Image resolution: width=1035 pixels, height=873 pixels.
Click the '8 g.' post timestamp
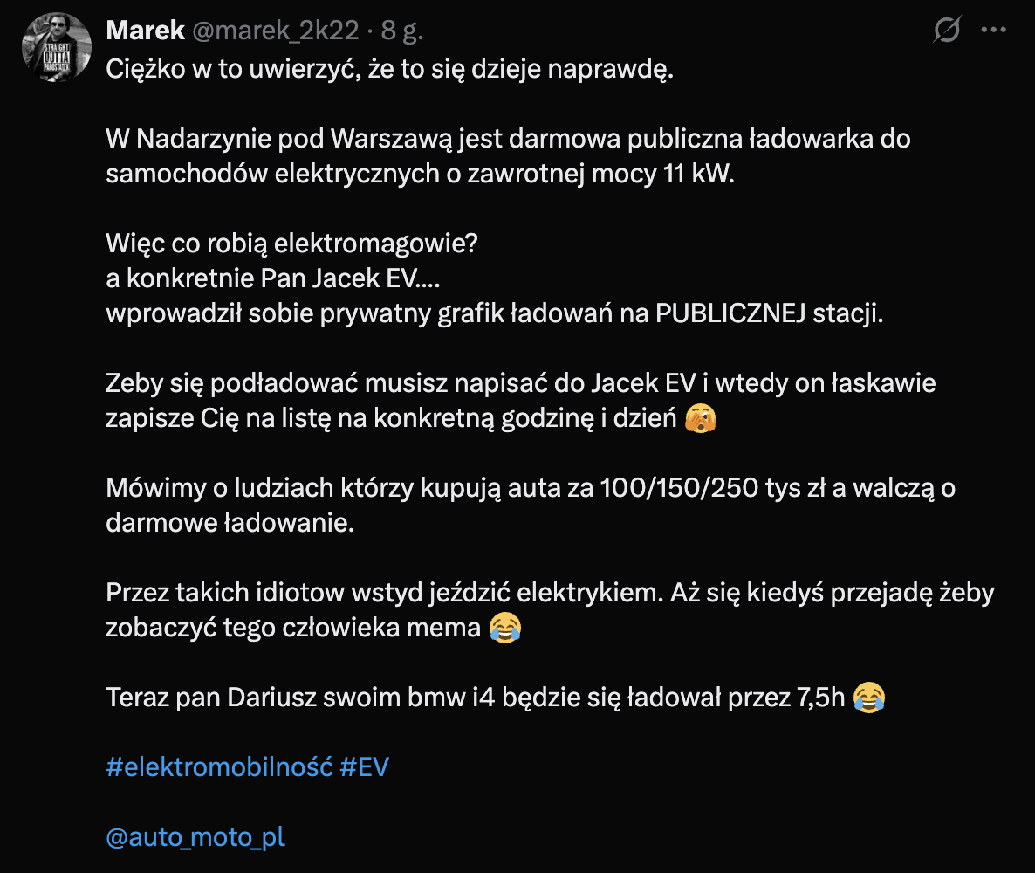(x=402, y=31)
